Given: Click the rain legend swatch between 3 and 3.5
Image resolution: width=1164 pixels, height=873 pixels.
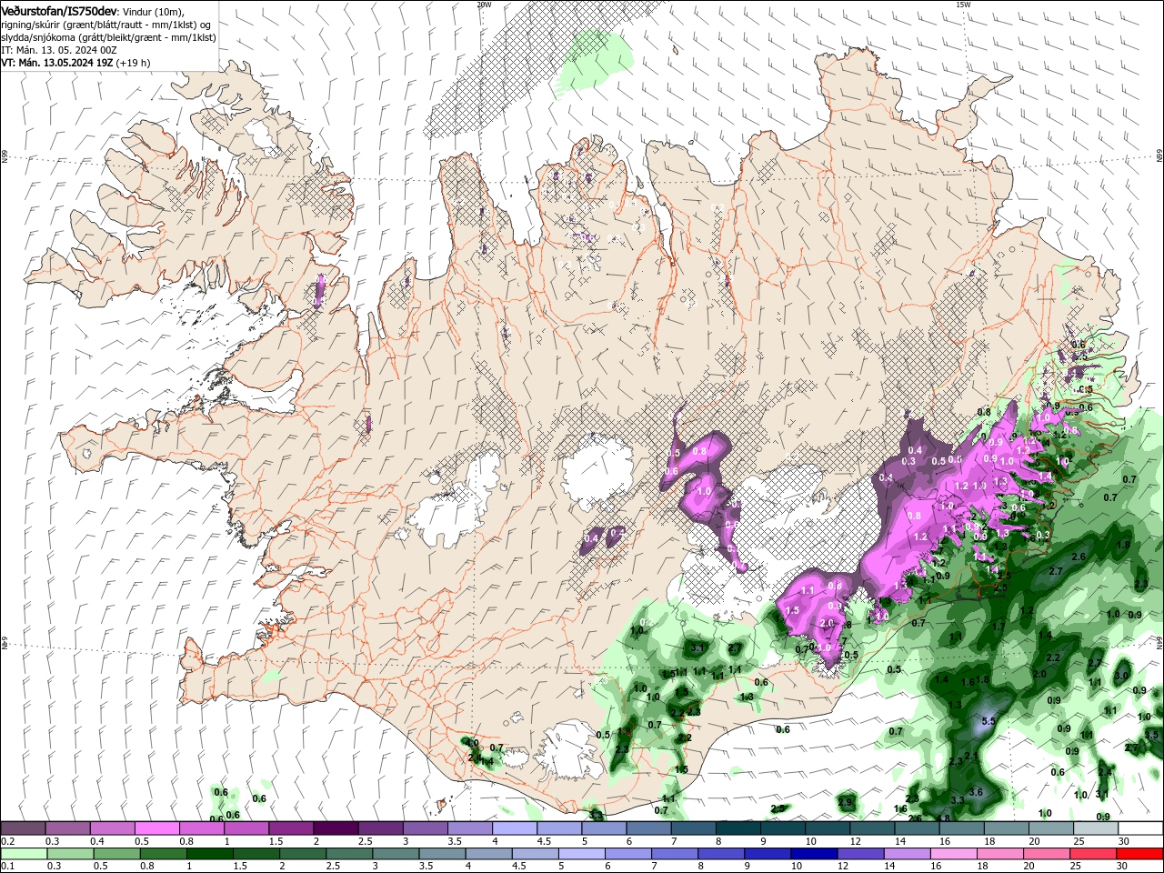Looking at the screenshot, I should click(396, 854).
